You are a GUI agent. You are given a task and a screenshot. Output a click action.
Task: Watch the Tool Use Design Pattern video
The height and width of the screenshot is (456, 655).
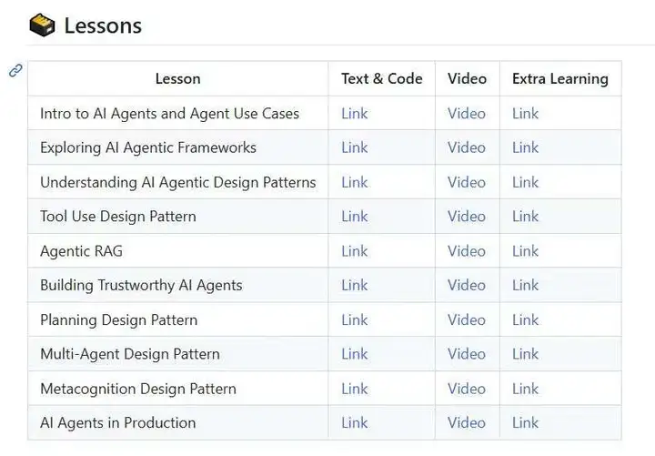(467, 216)
